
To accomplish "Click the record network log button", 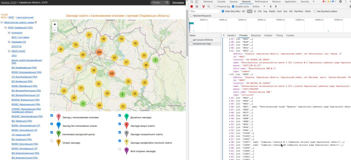I will [x=191, y=7].
